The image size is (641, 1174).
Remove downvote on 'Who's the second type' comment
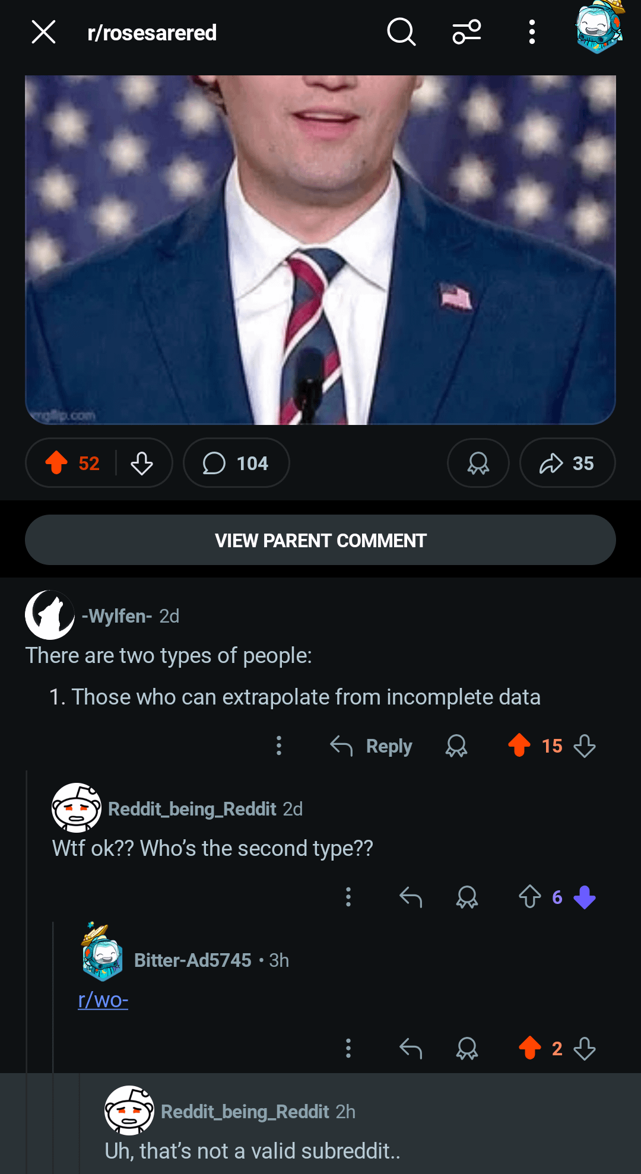[x=585, y=897]
